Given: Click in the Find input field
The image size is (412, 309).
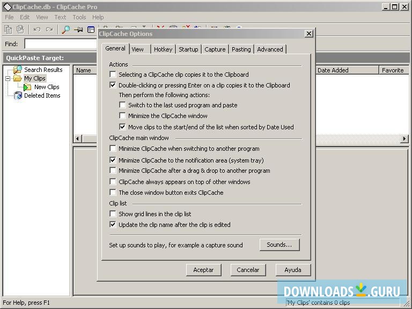Looking at the screenshot, I should tap(61, 44).
